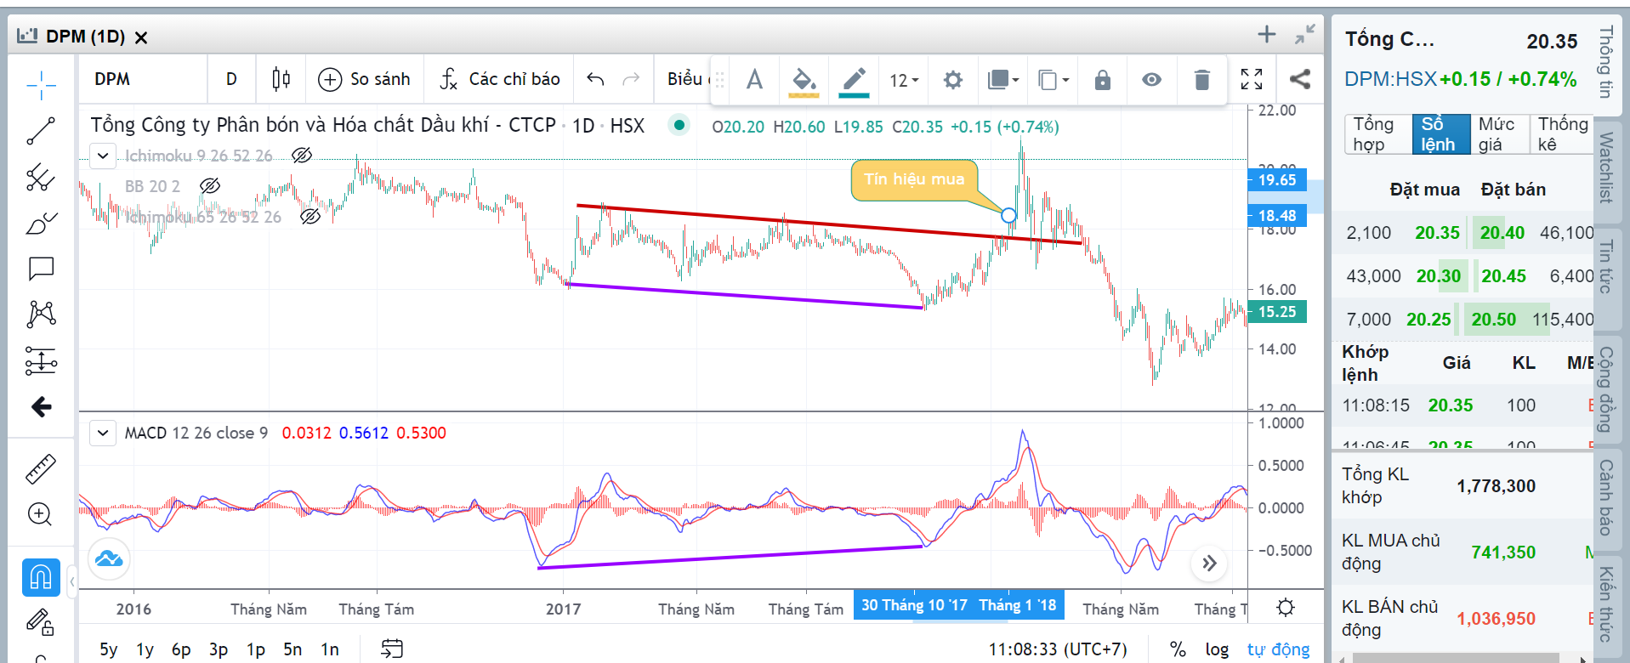The height and width of the screenshot is (663, 1630).
Task: Click the back arrow icon in left toolbar
Action: pyautogui.click(x=41, y=407)
